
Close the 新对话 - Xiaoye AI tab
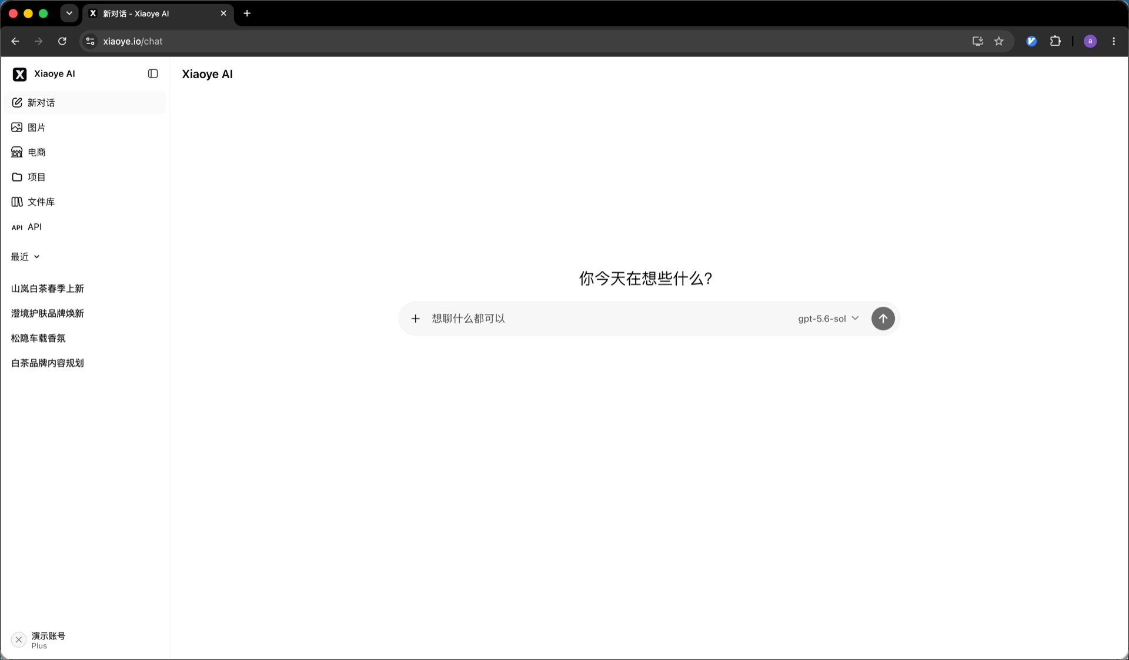click(223, 14)
